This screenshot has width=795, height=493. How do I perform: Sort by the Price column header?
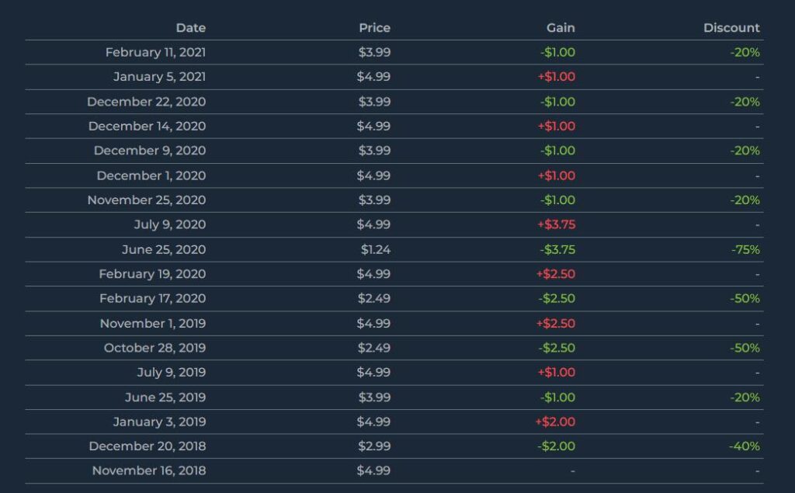click(x=374, y=28)
